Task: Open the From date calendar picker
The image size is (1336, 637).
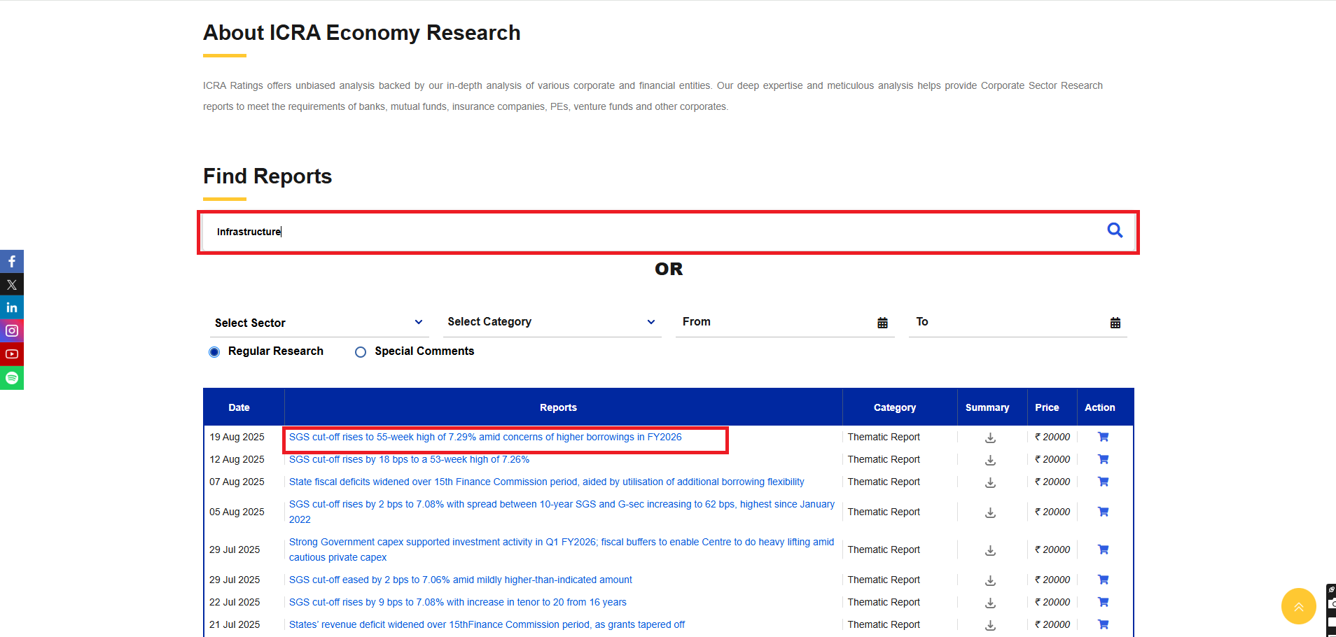Action: pyautogui.click(x=882, y=323)
